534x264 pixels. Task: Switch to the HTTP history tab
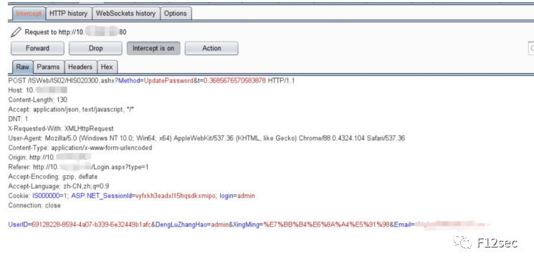pos(69,14)
